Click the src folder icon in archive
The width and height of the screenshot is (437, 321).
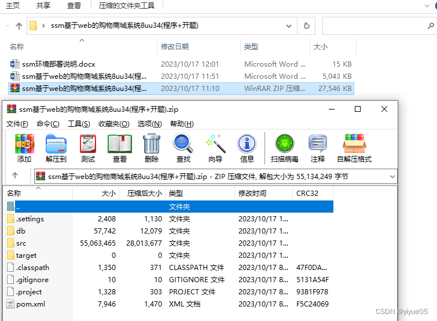[x=10, y=243]
